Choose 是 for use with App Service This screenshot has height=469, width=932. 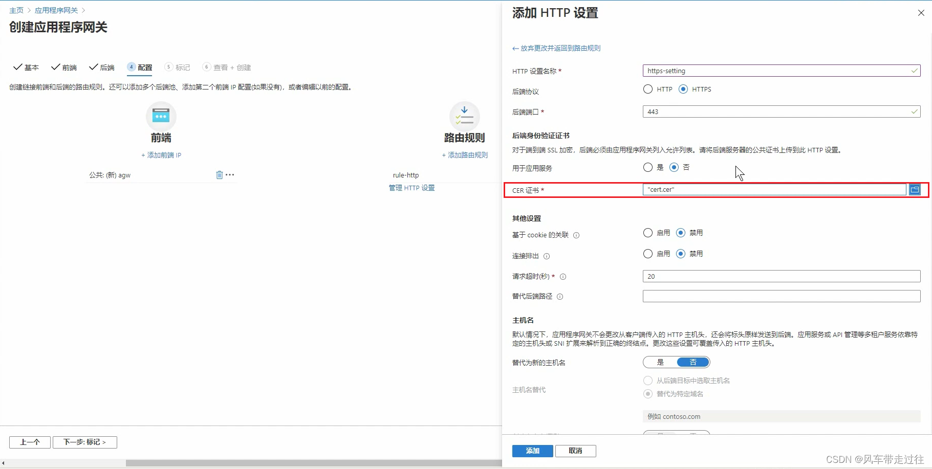[x=648, y=167]
